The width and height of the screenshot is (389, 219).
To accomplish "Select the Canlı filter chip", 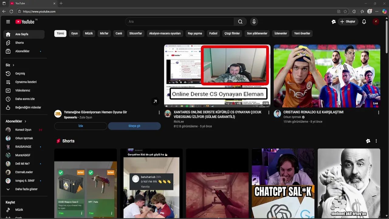I will tap(119, 33).
